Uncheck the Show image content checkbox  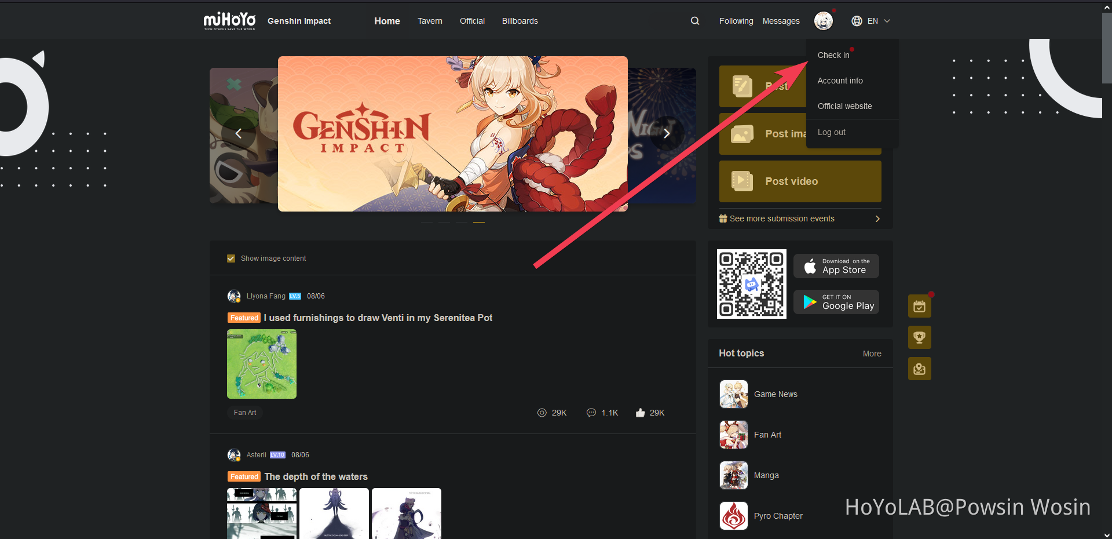(231, 258)
